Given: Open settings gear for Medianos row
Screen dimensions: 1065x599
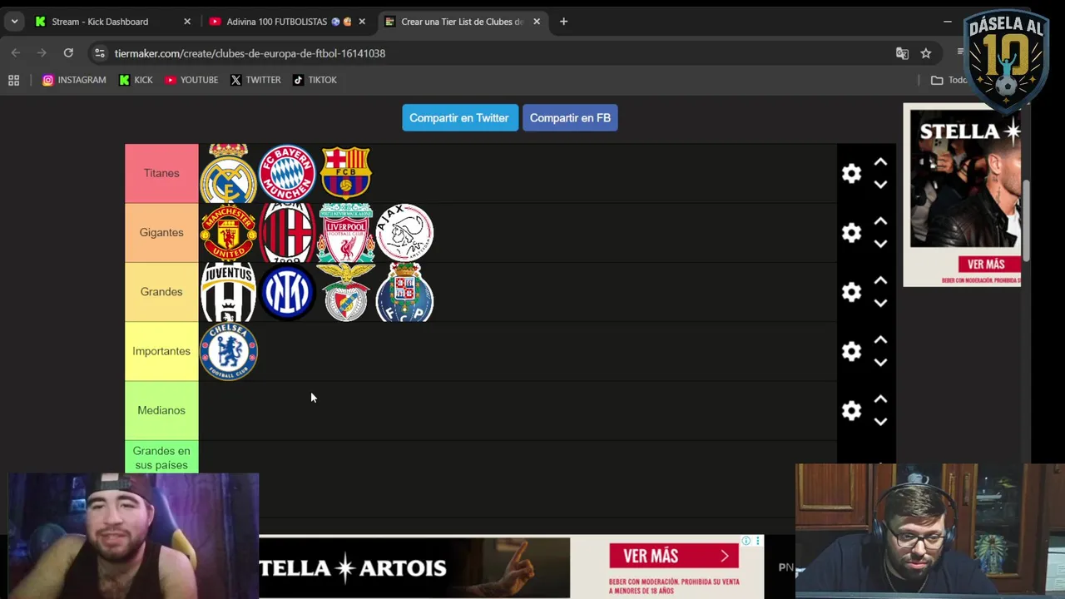Looking at the screenshot, I should [x=851, y=410].
